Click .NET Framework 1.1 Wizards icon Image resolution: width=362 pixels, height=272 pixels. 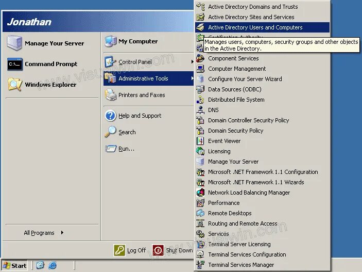pos(200,182)
